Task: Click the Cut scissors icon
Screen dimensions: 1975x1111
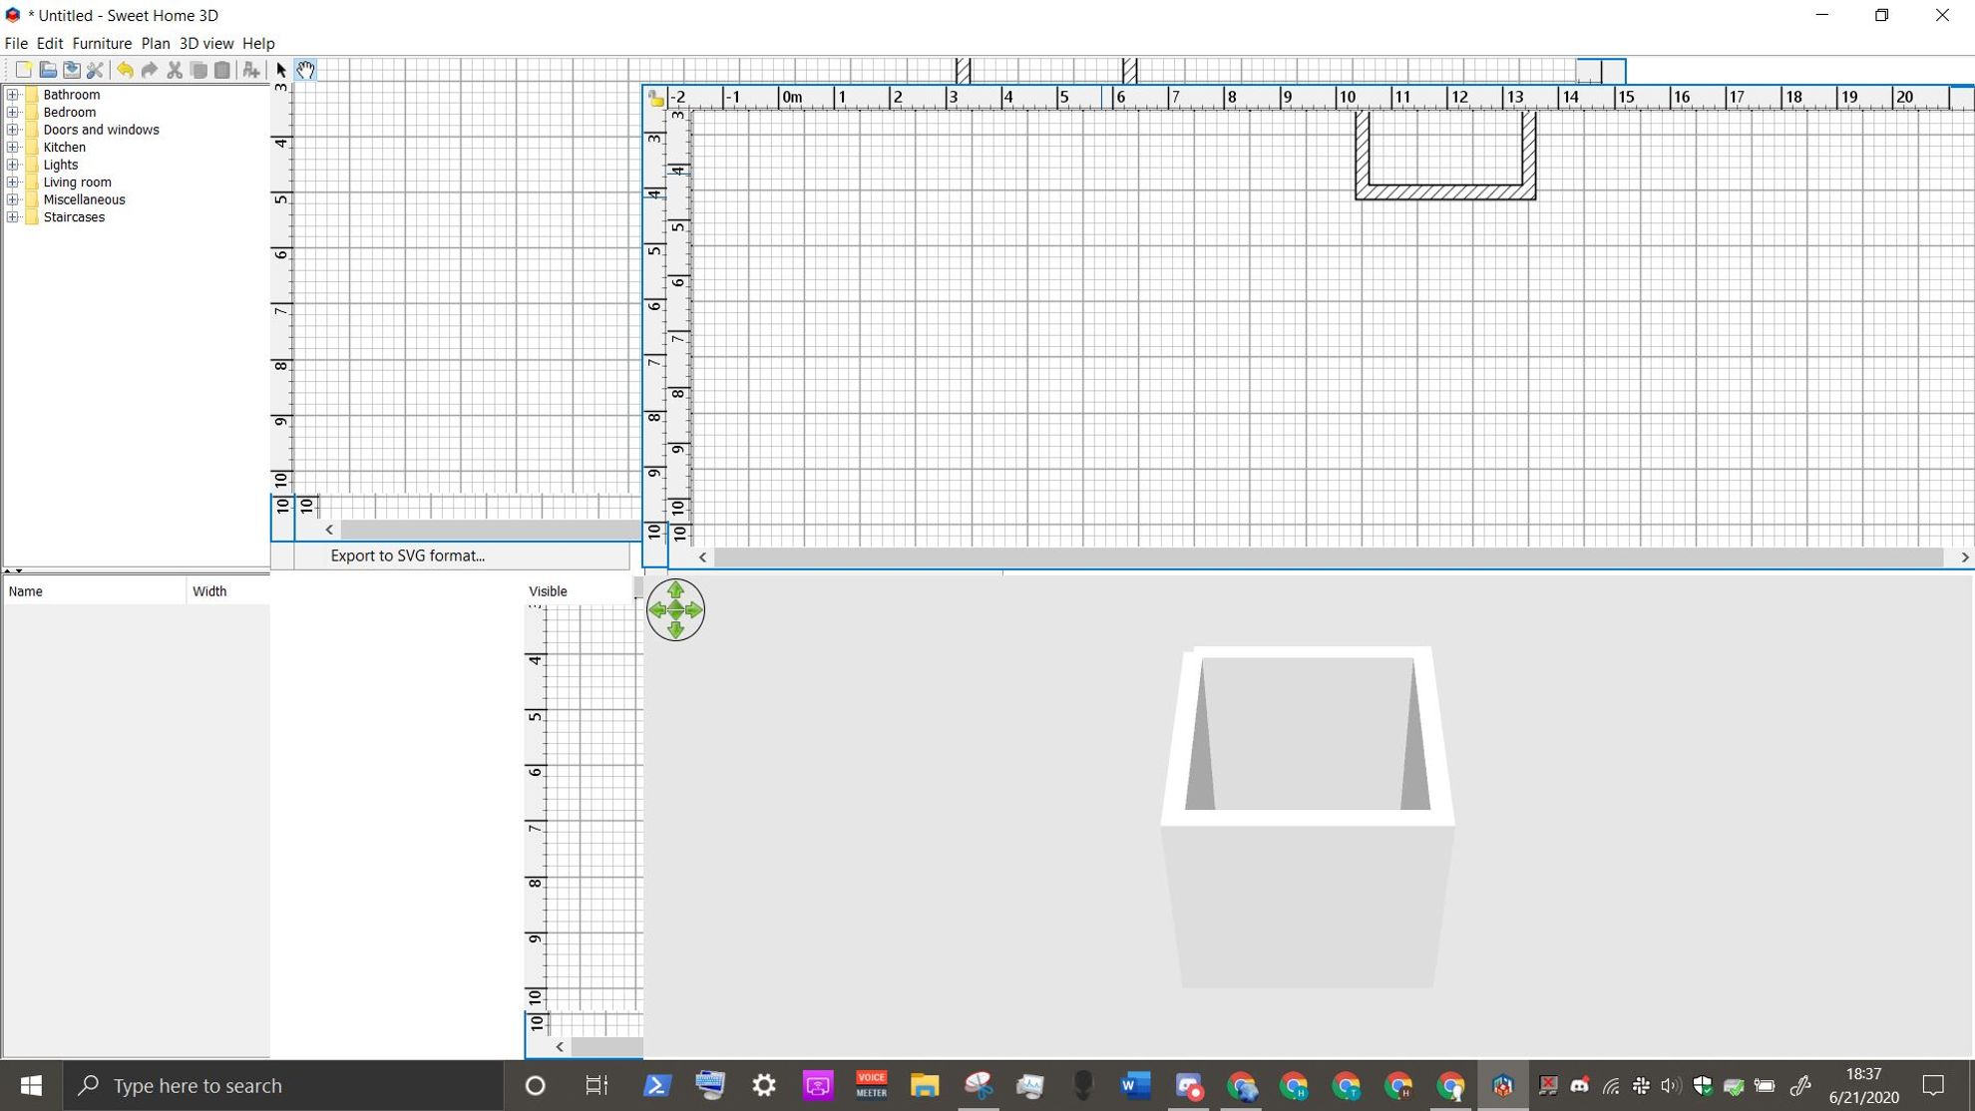Action: pyautogui.click(x=174, y=70)
